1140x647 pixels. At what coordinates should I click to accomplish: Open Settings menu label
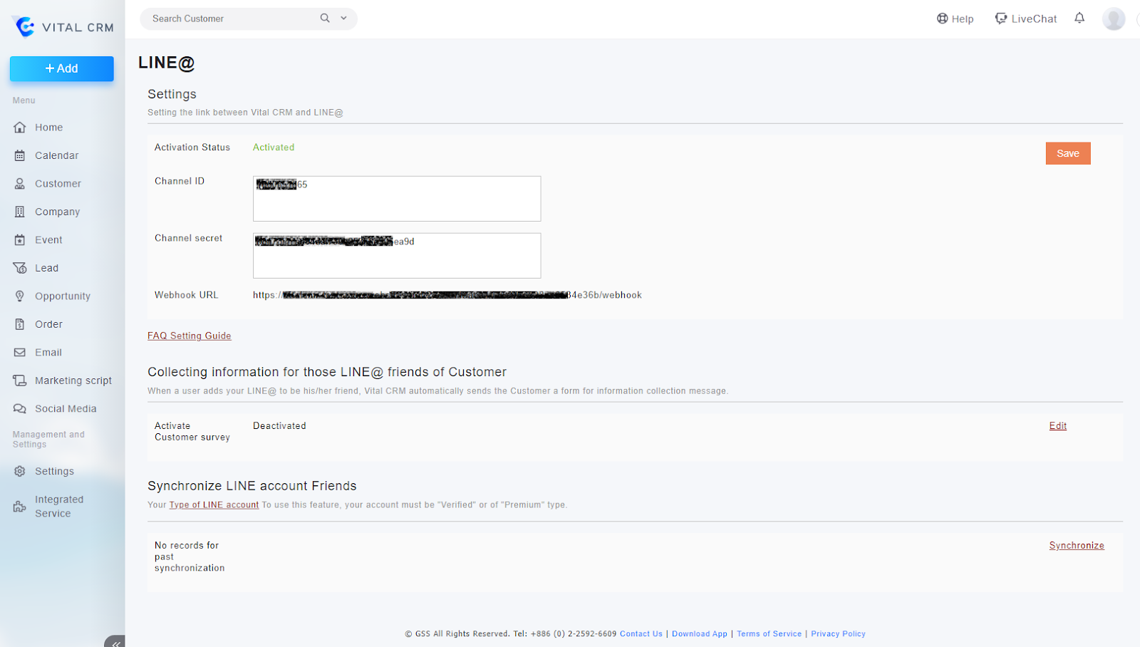54,472
